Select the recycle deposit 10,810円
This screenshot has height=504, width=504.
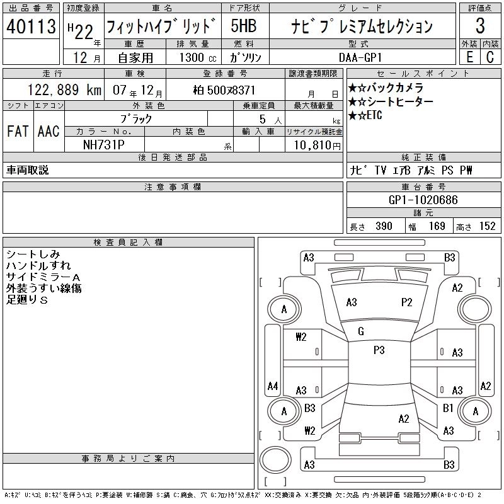click(314, 145)
